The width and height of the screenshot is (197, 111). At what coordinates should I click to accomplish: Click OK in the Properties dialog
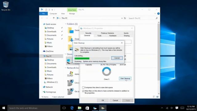click(x=103, y=101)
